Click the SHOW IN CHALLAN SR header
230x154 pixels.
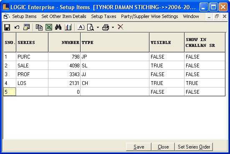(x=205, y=42)
